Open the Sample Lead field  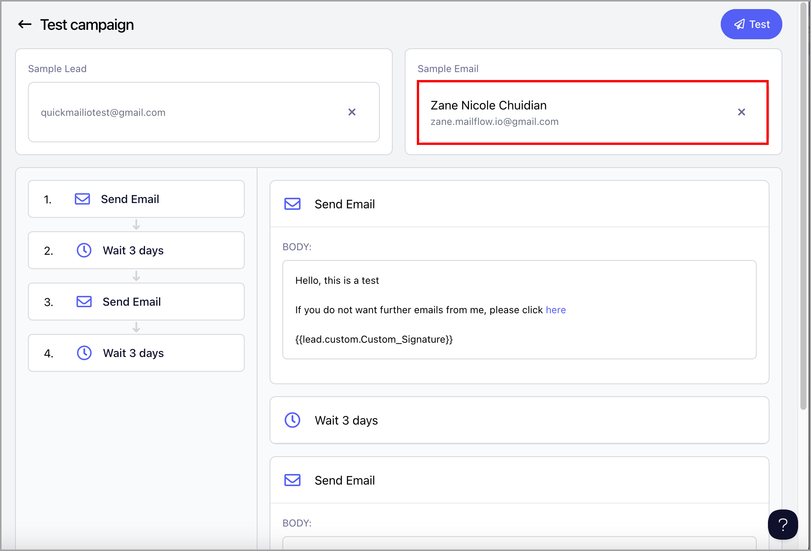pyautogui.click(x=204, y=112)
